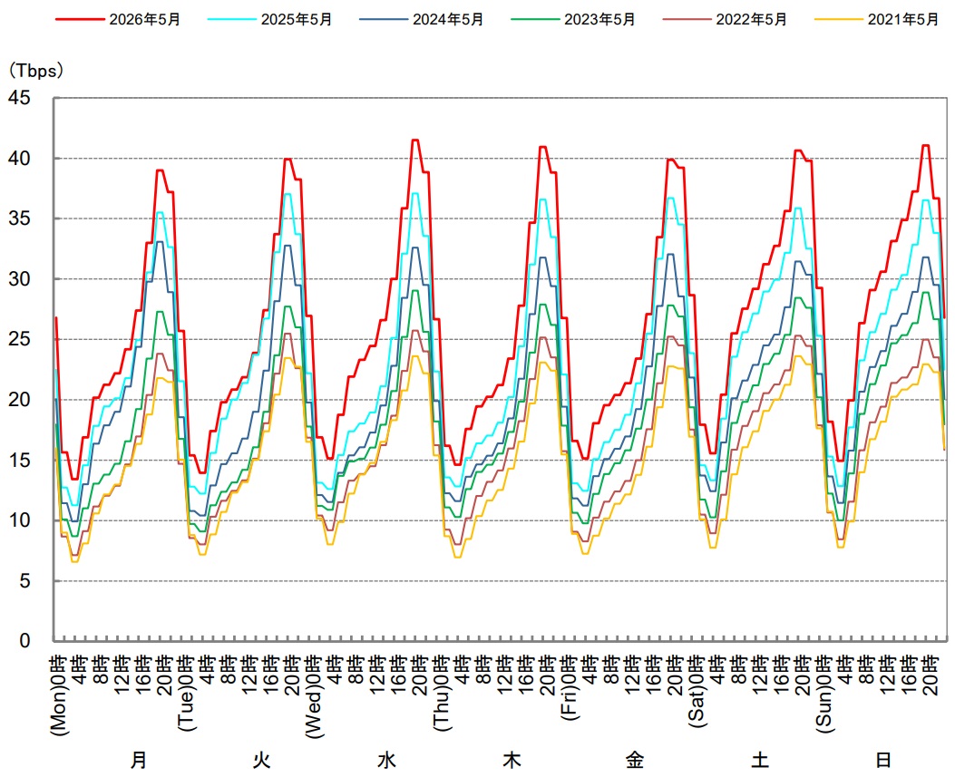This screenshot has width=955, height=777.
Task: Click the (Fri)0時 x-axis label
Action: pyautogui.click(x=569, y=687)
